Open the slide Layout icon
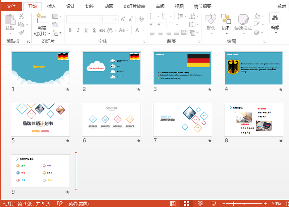The height and width of the screenshot is (207, 289). coord(55,16)
